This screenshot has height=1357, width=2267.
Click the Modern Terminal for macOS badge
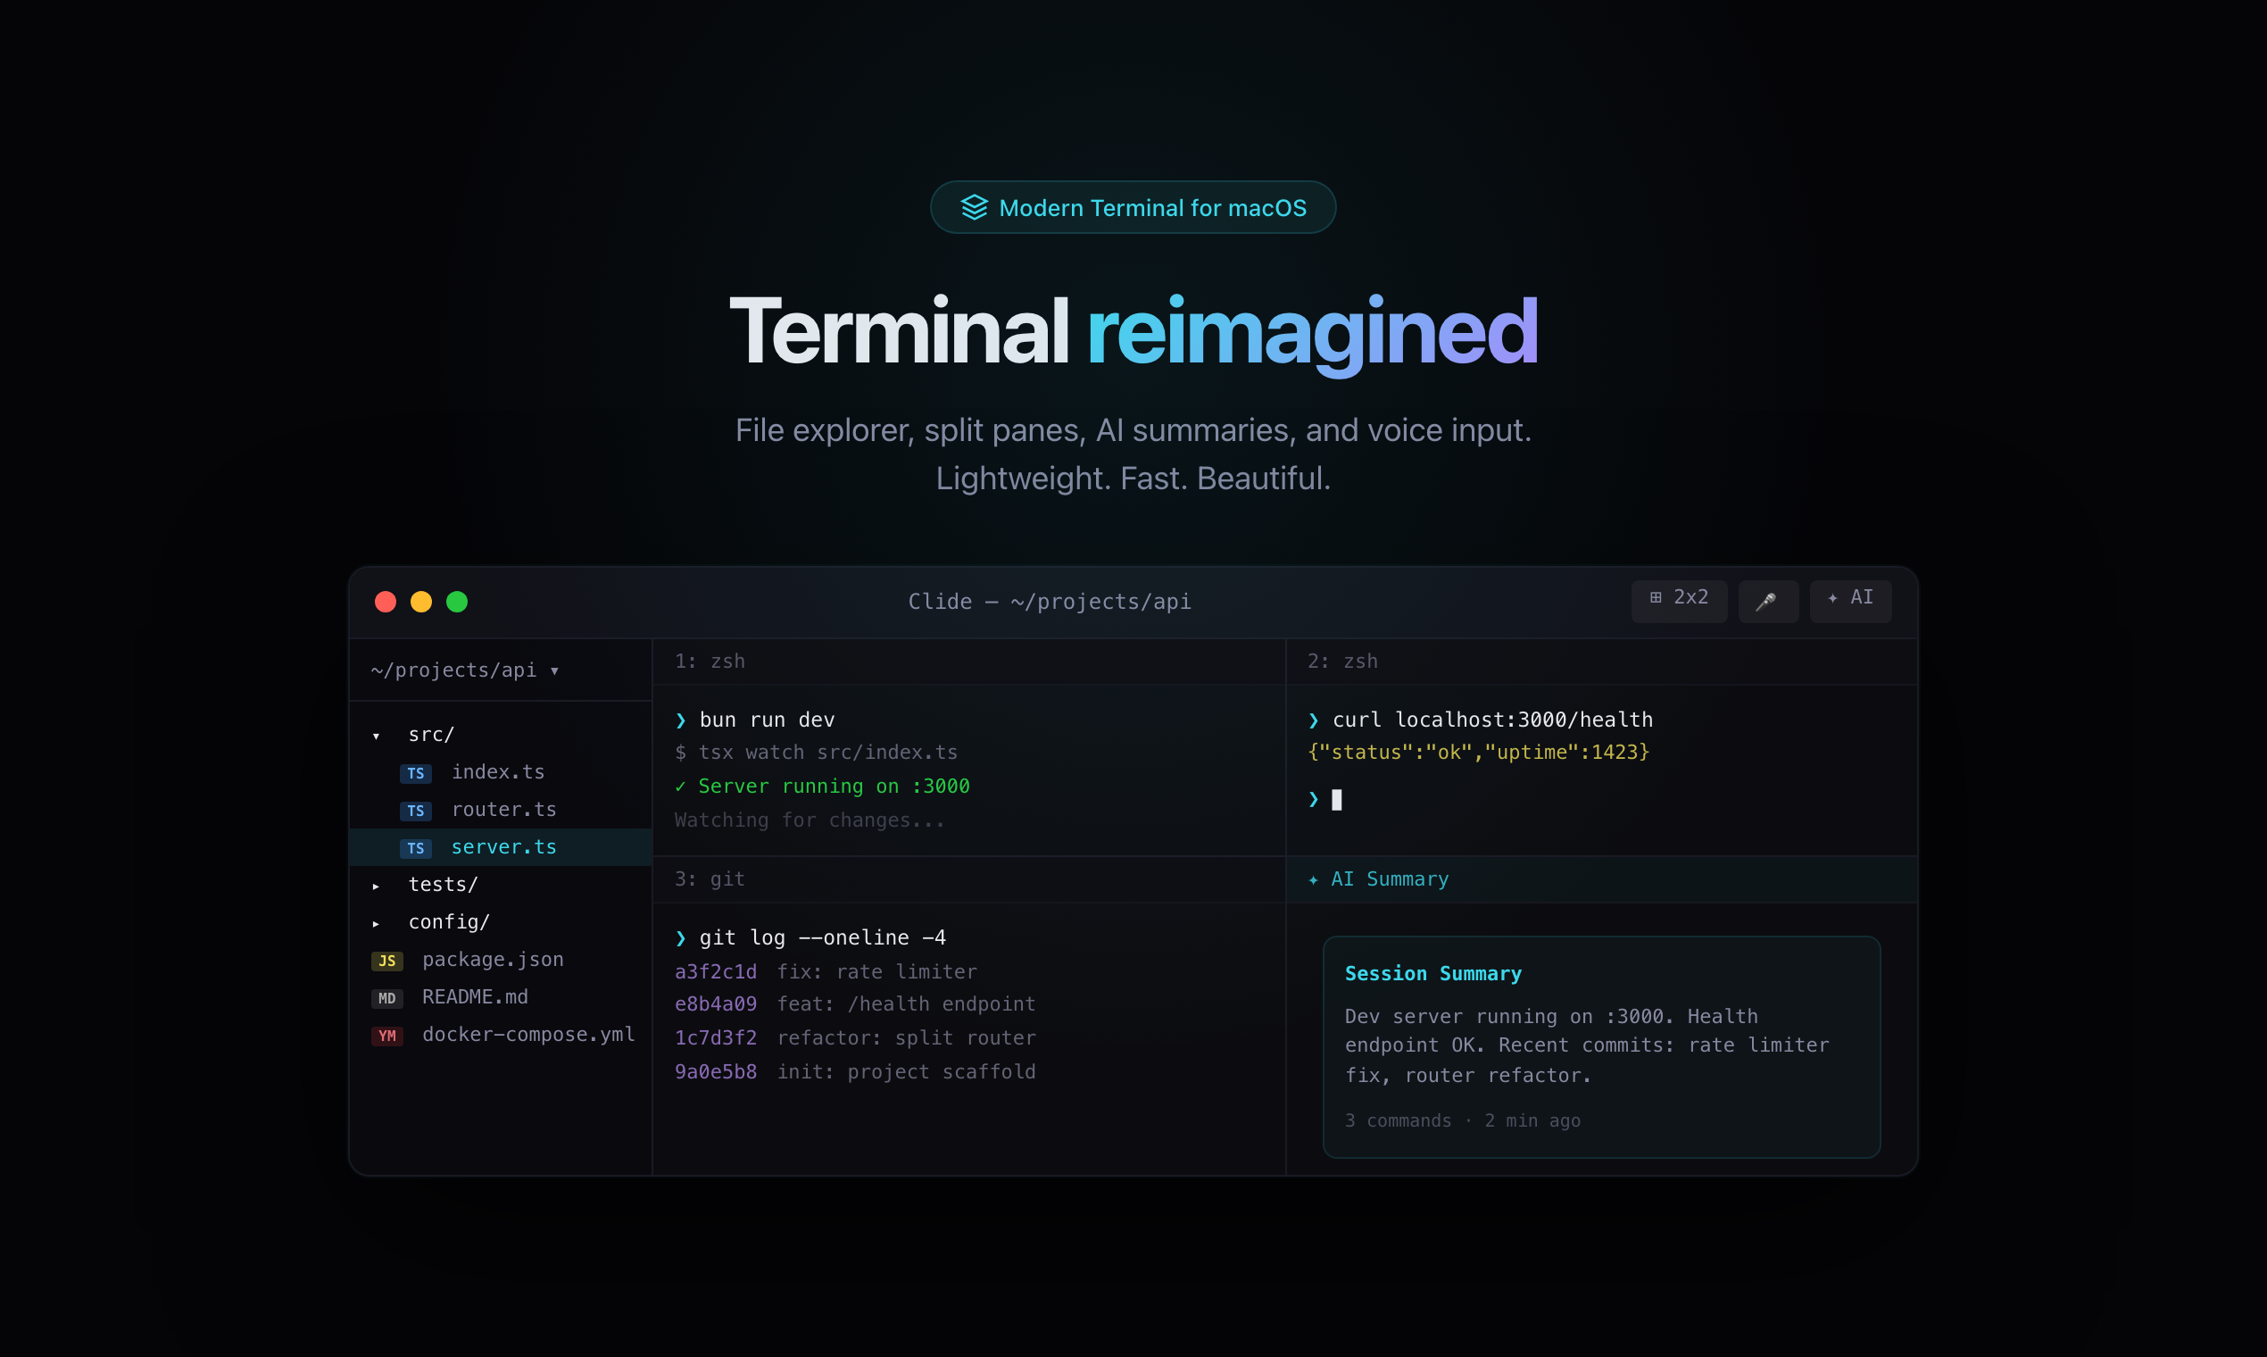pos(1133,208)
